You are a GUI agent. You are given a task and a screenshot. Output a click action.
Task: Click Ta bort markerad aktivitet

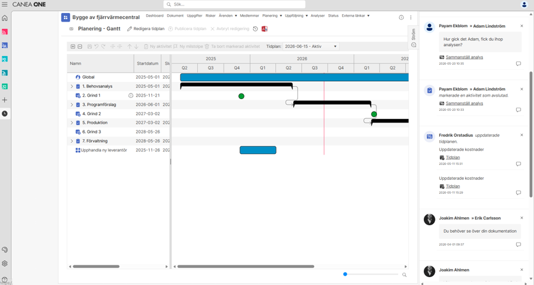coord(232,47)
